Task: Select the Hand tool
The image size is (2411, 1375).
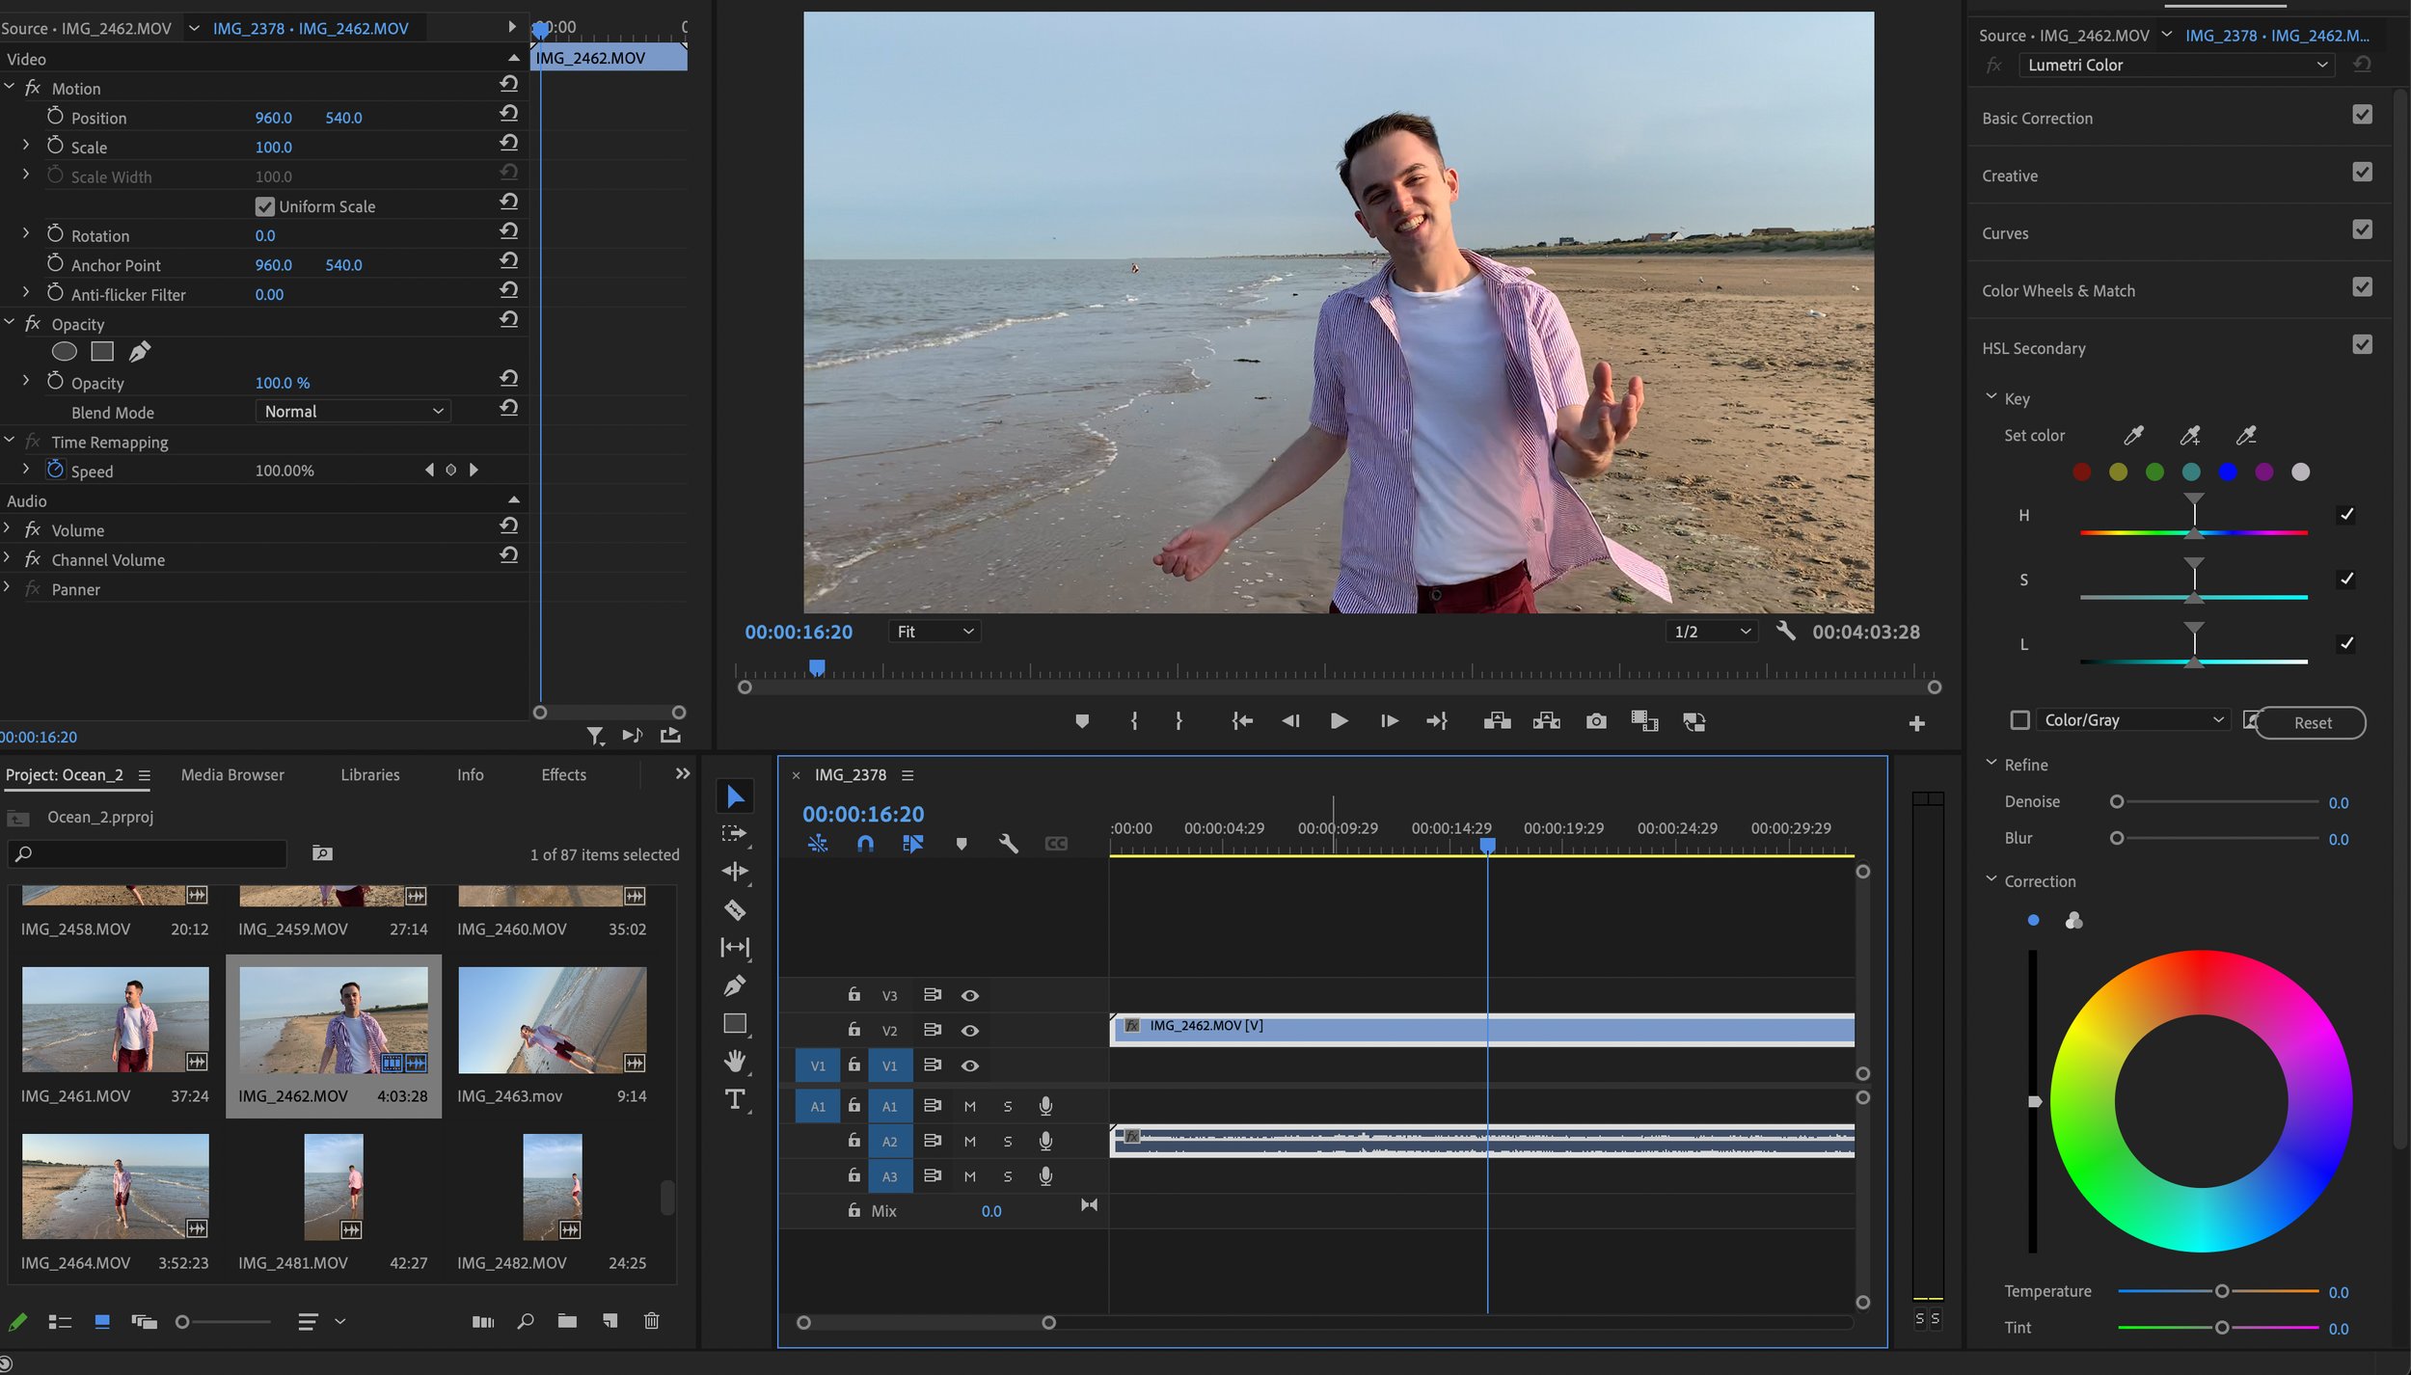Action: click(735, 1062)
